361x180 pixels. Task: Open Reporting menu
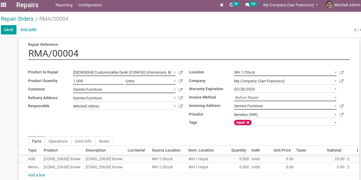(x=64, y=5)
